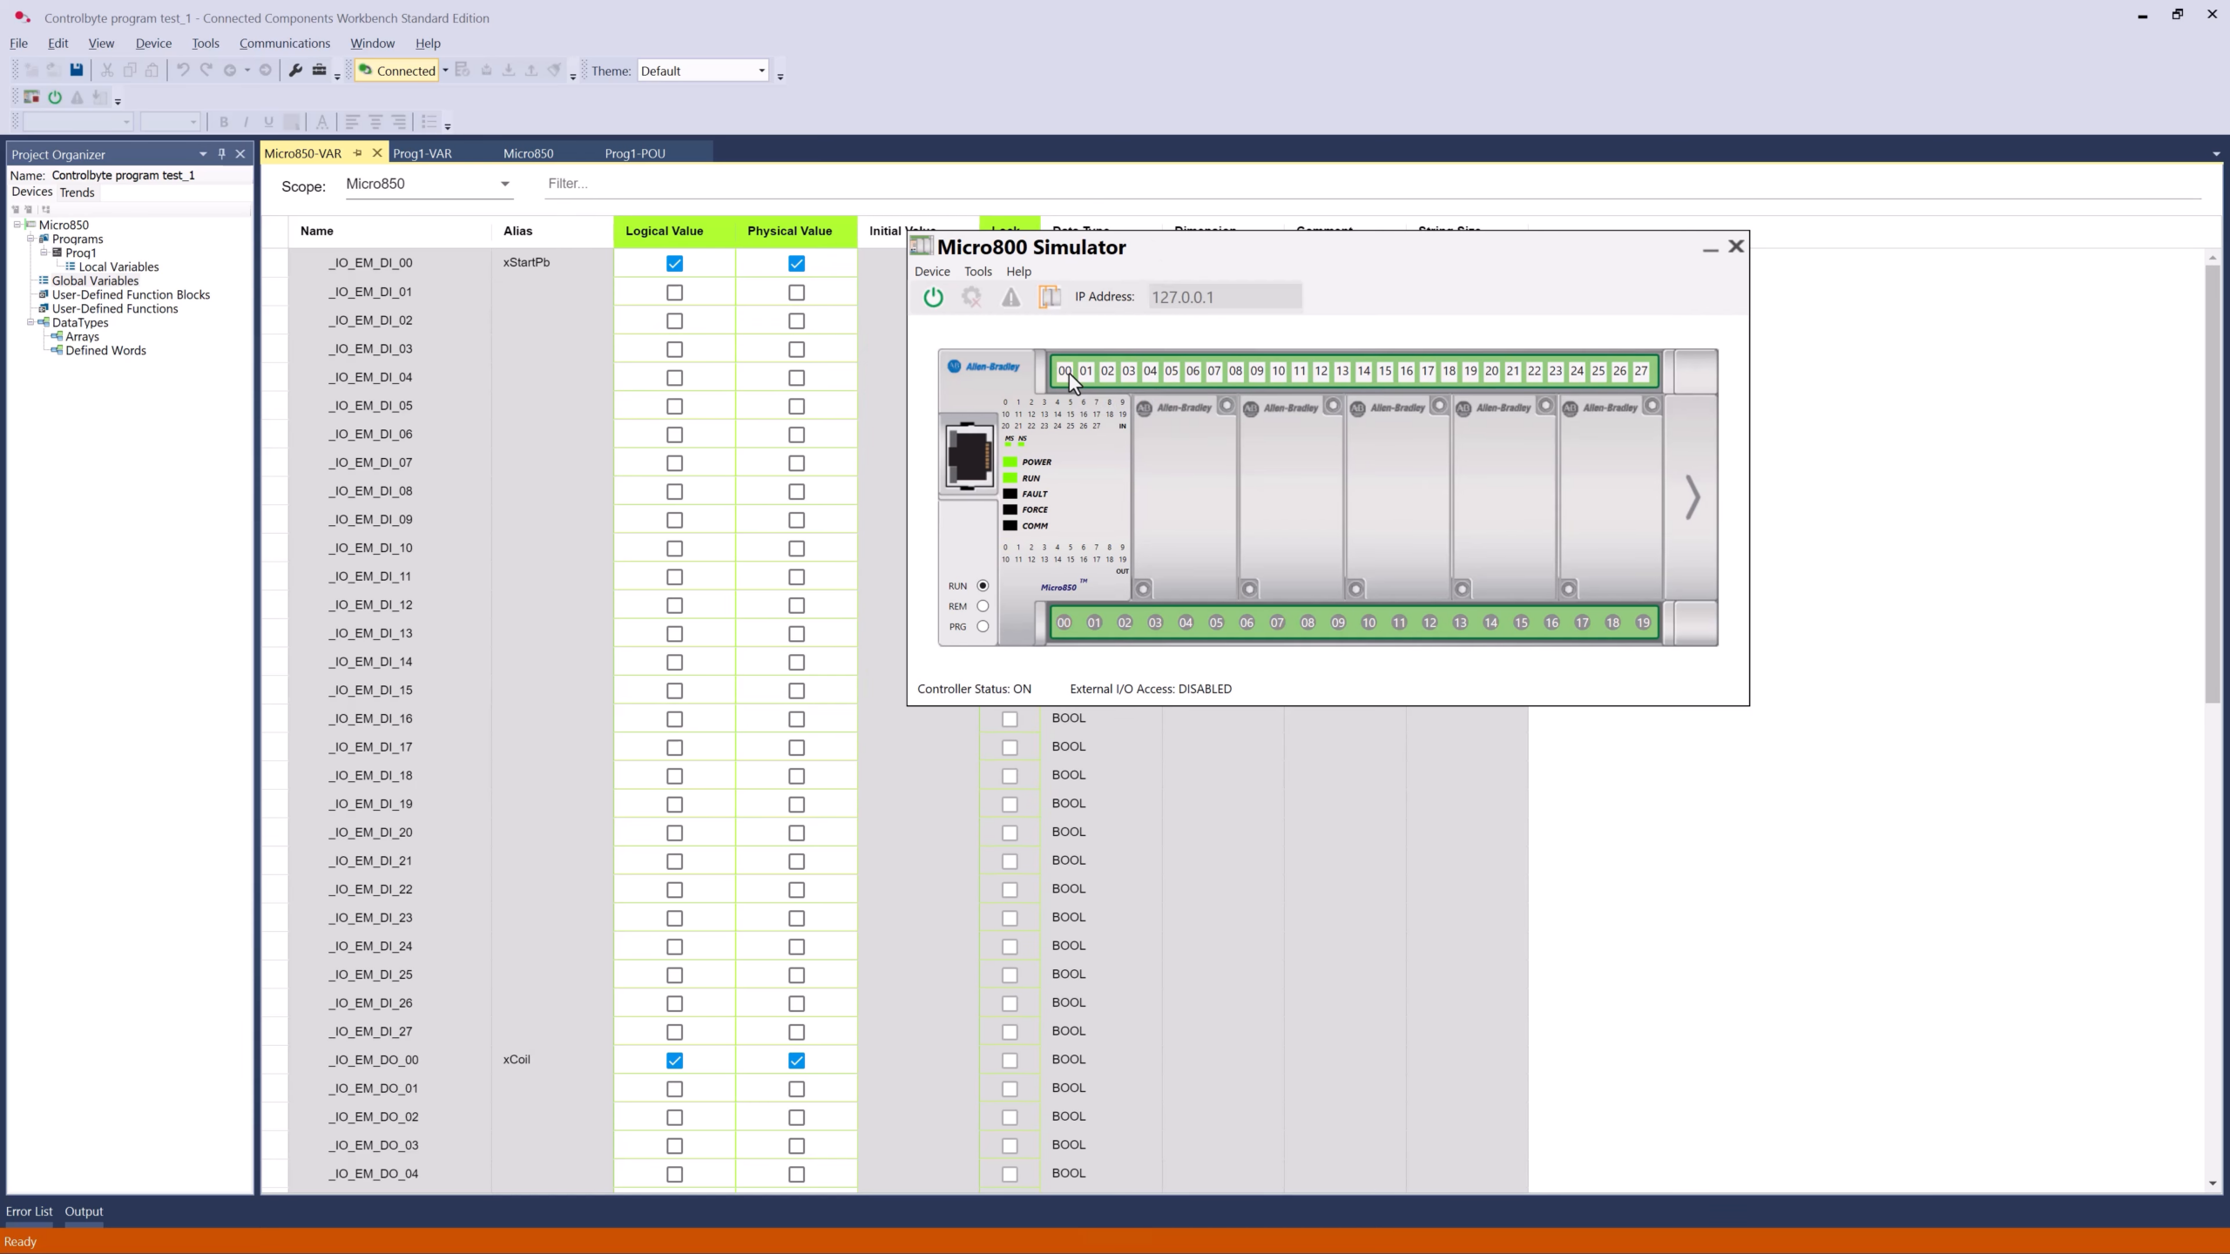Open the Theme dropdown set to Default
Viewport: 2230px width, 1254px height.
(x=703, y=71)
